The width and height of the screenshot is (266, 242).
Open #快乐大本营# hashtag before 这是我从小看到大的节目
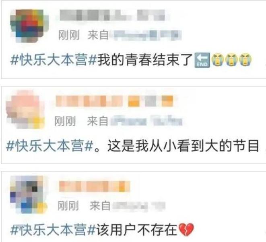click(50, 146)
